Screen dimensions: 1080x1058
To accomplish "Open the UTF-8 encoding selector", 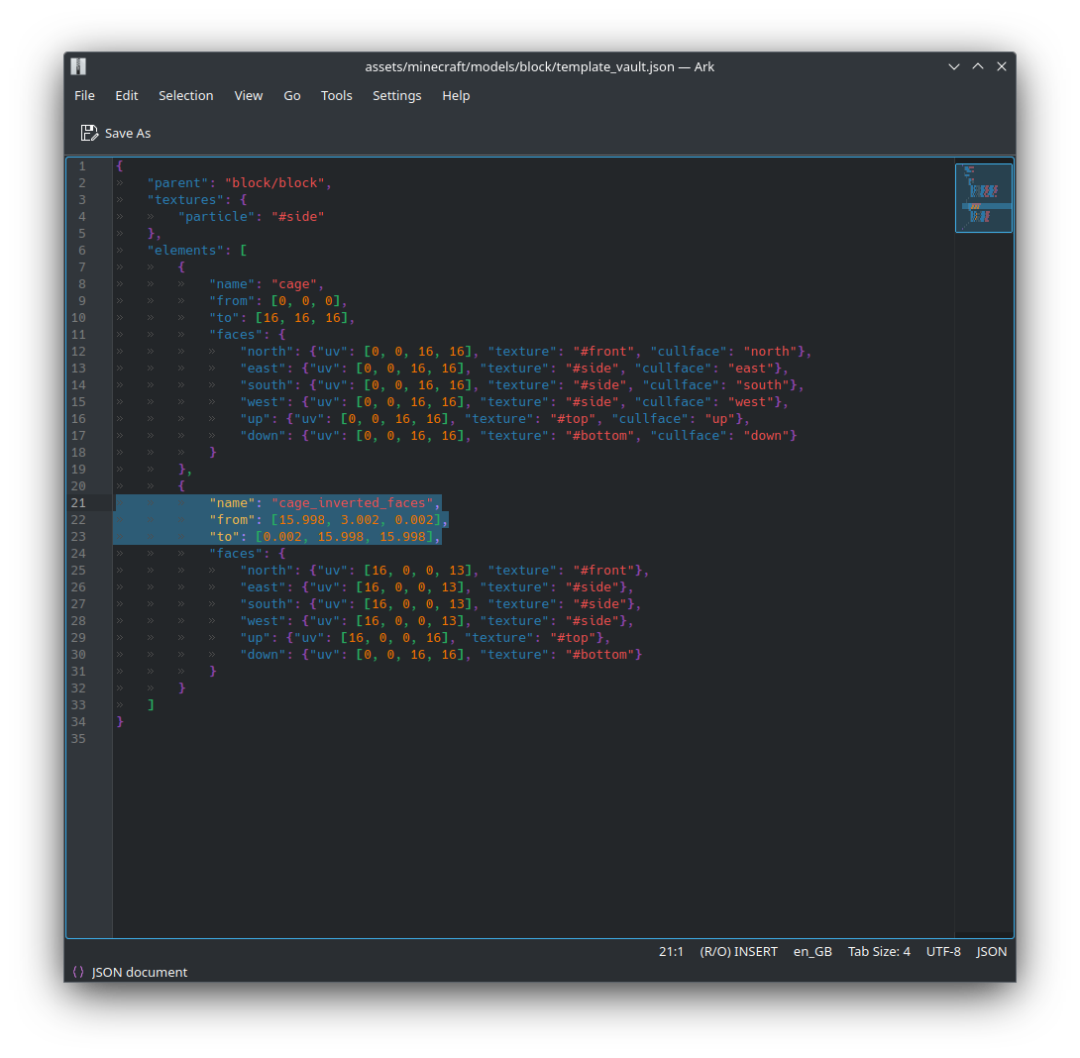I will point(943,951).
